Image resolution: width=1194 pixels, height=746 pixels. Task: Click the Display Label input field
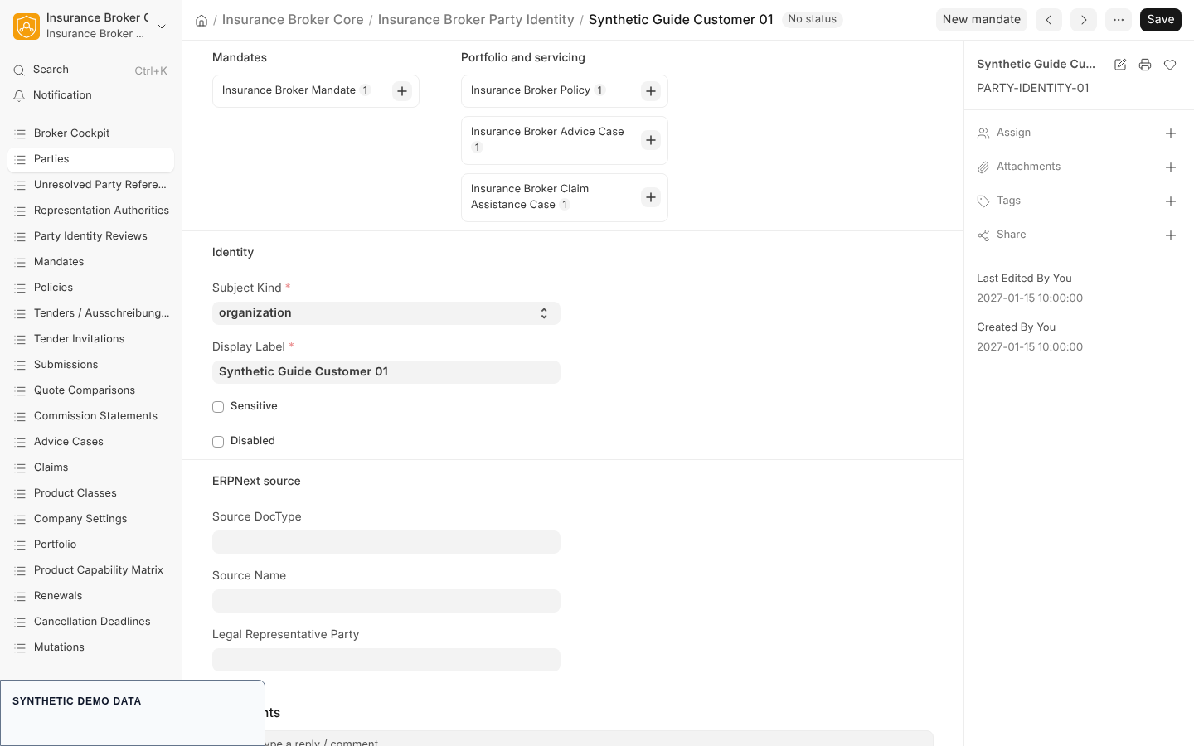pyautogui.click(x=386, y=372)
